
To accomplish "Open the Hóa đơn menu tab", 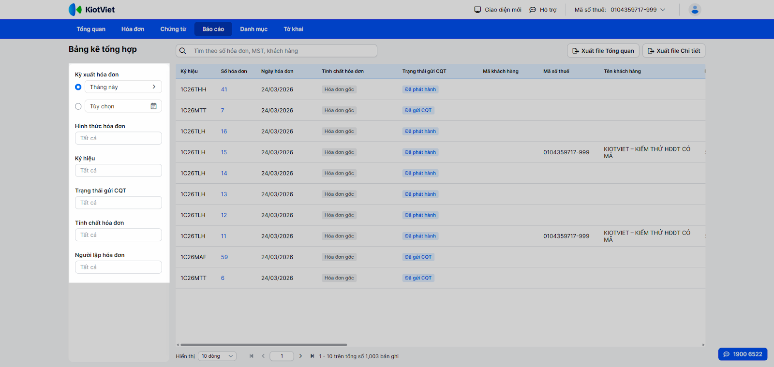I will (x=133, y=29).
